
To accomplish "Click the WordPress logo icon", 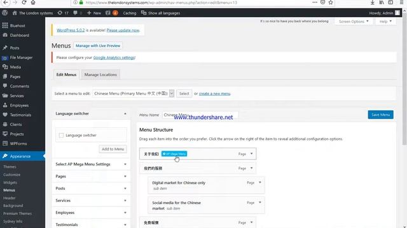I will tap(4, 13).
